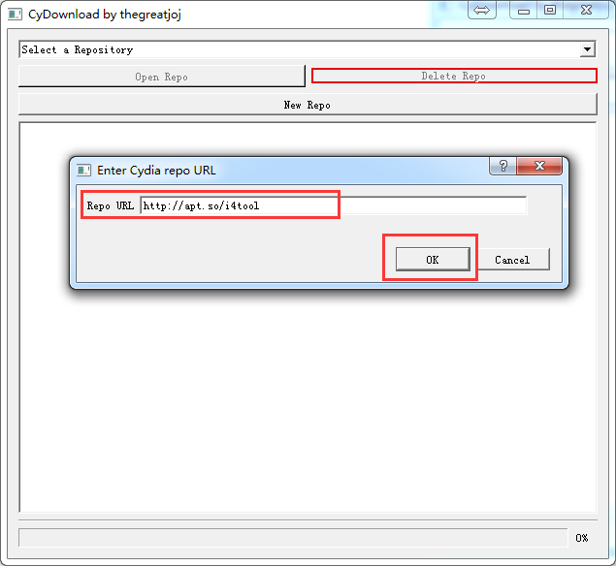Close the Enter Cydia repo URL dialog
The width and height of the screenshot is (616, 566).
coord(539,166)
